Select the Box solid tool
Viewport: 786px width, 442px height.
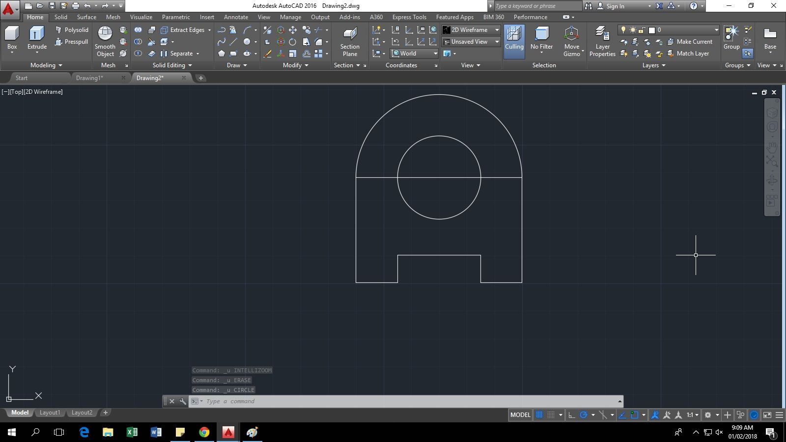click(x=12, y=39)
